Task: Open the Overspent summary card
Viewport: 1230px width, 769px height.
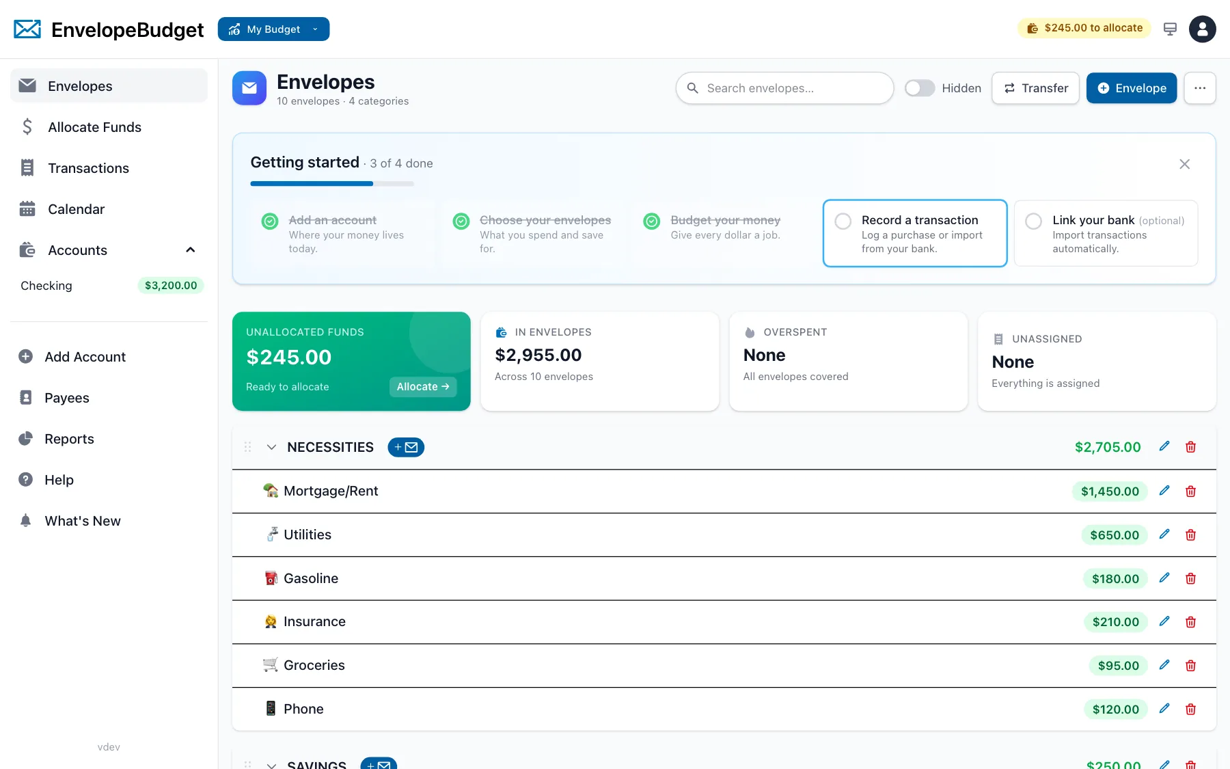Action: point(848,362)
